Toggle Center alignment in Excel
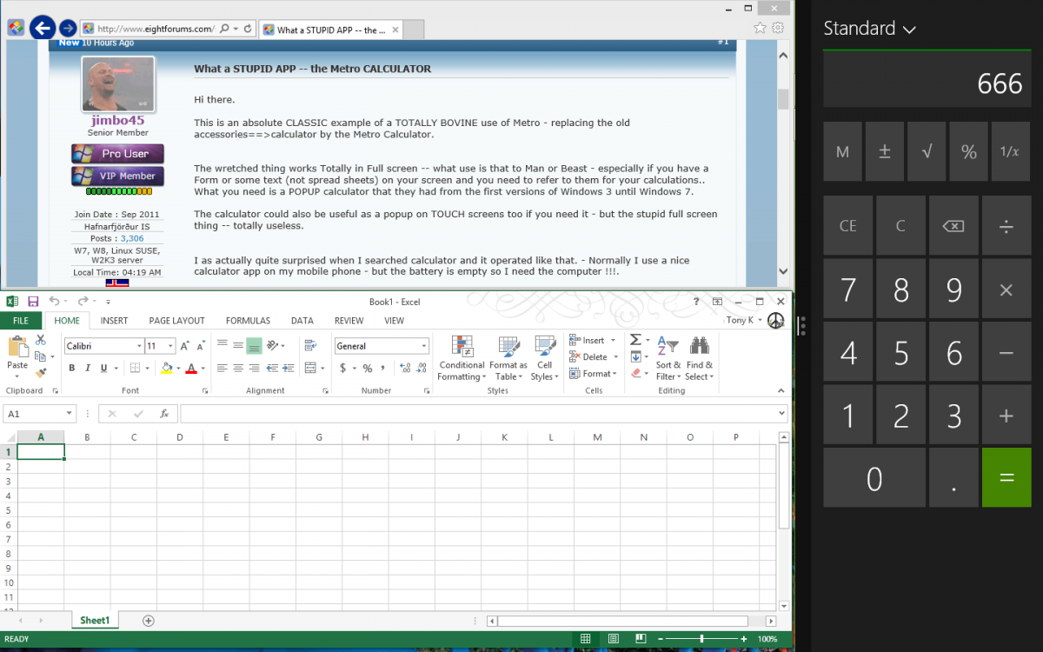 pos(237,369)
